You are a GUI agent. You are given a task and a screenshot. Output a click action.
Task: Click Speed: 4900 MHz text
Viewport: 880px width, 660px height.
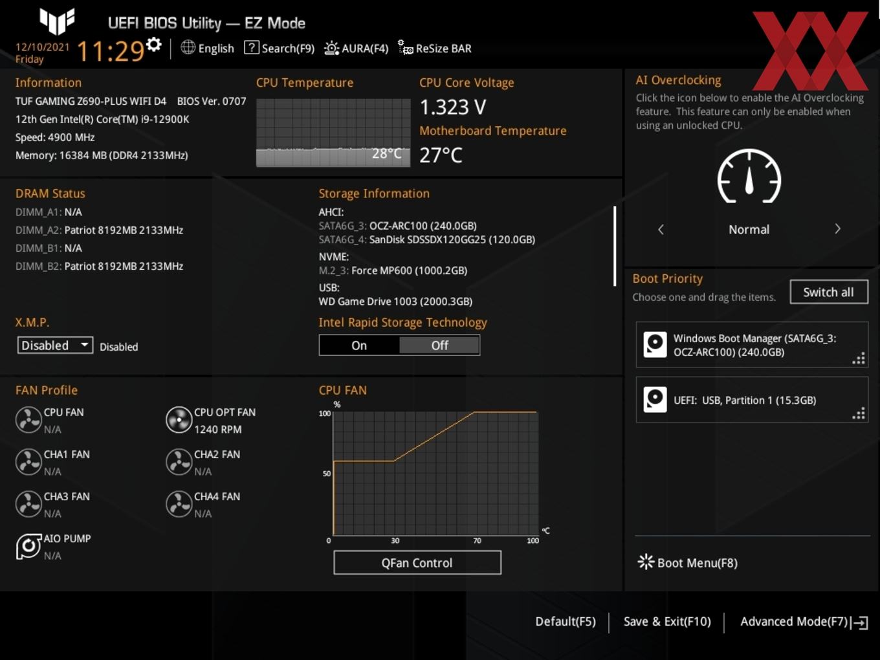[55, 137]
